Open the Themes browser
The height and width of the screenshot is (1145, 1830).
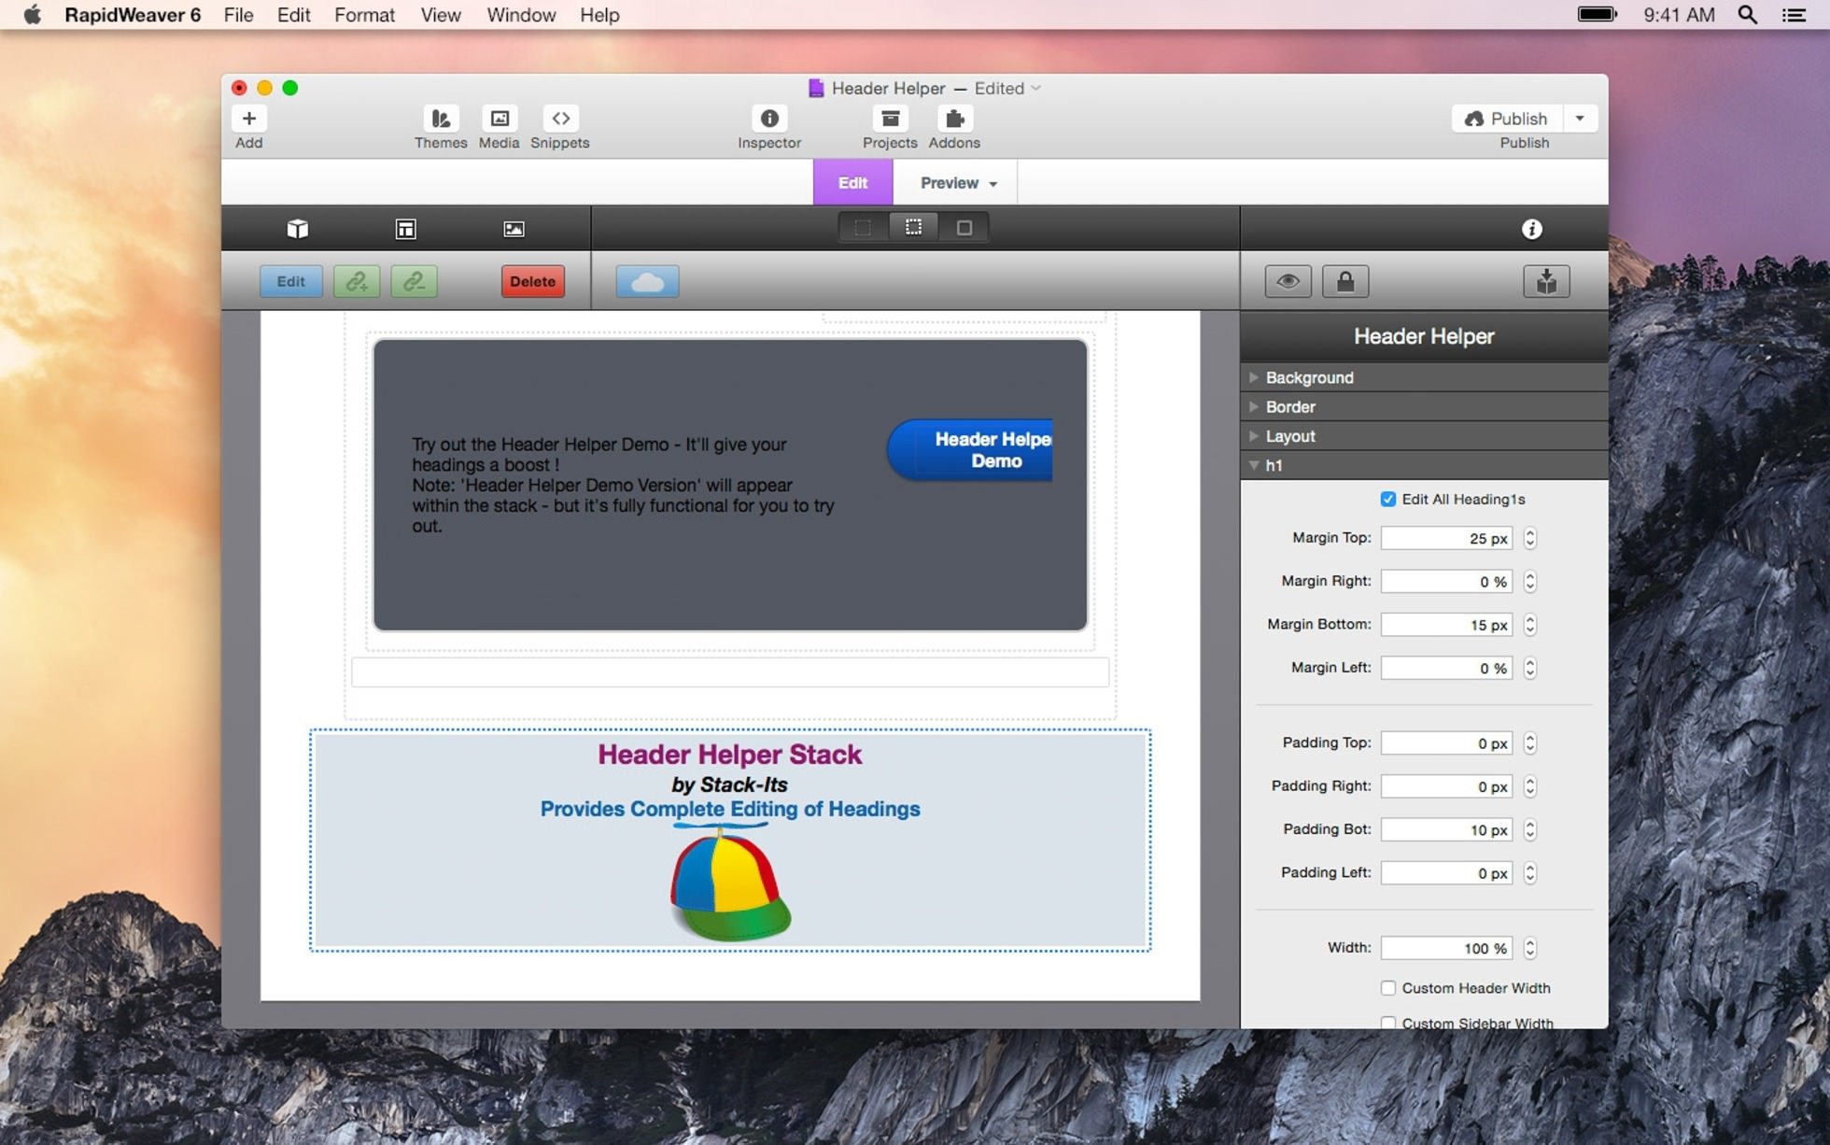pyautogui.click(x=441, y=119)
